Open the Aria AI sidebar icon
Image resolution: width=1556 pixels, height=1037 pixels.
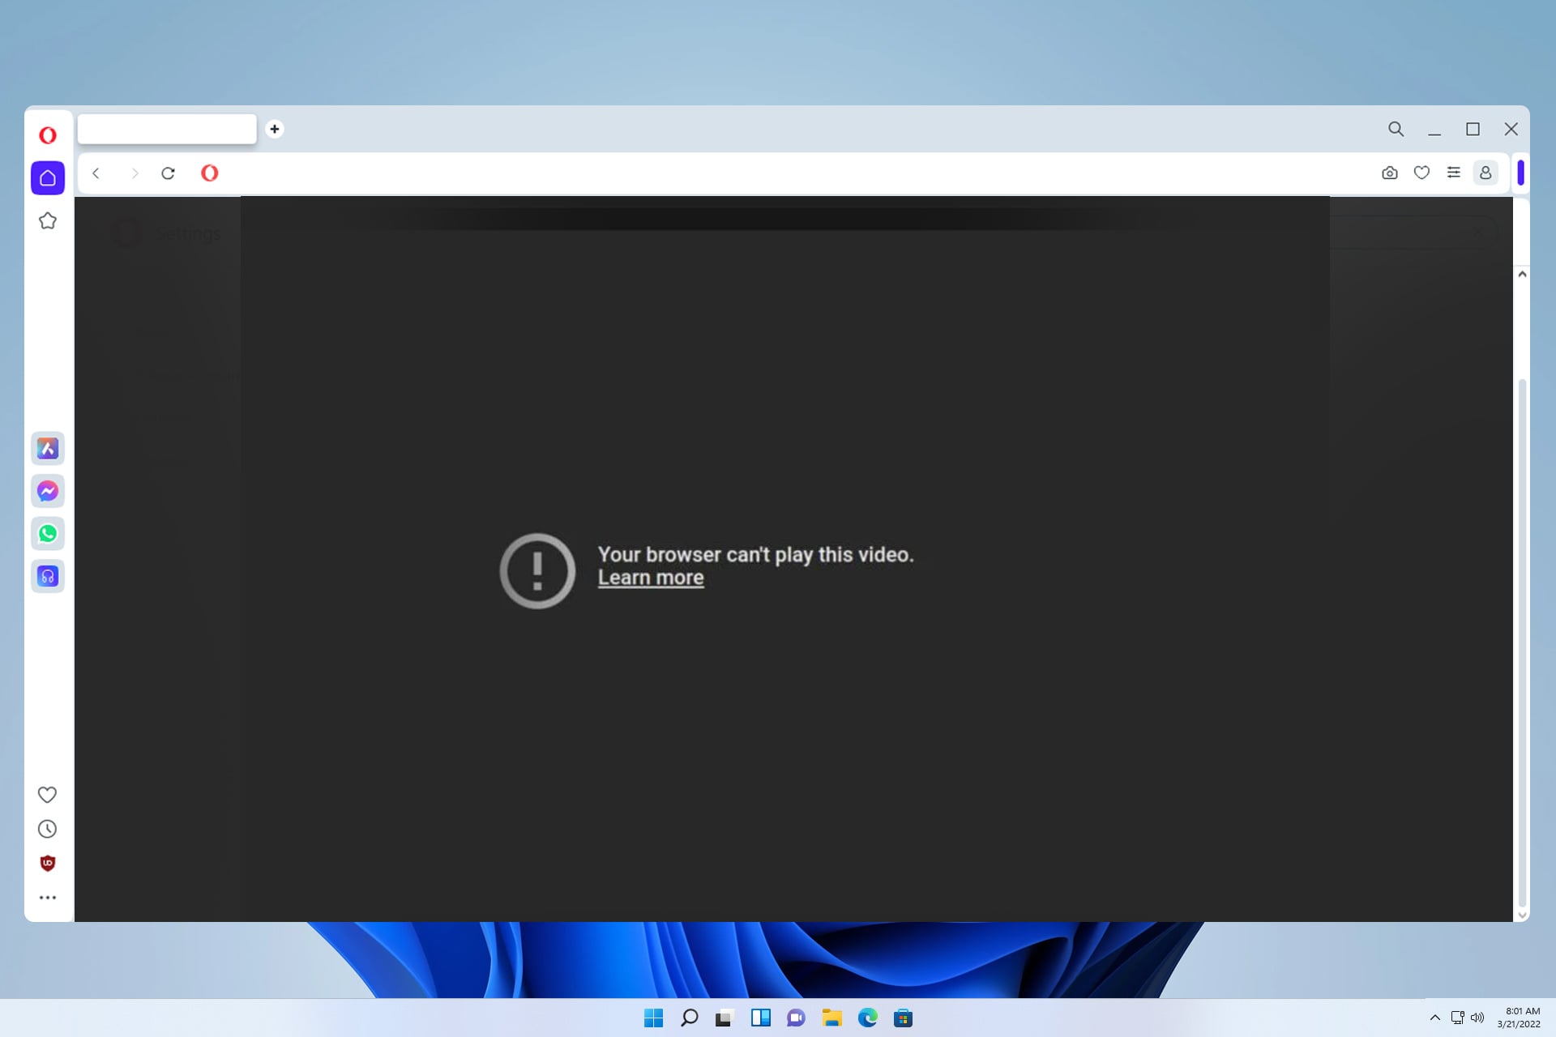[x=48, y=448]
